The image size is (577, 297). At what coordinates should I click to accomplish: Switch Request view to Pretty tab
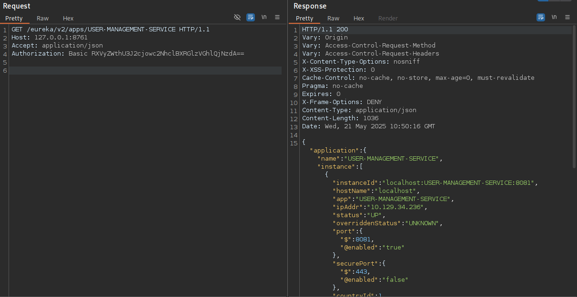[14, 18]
